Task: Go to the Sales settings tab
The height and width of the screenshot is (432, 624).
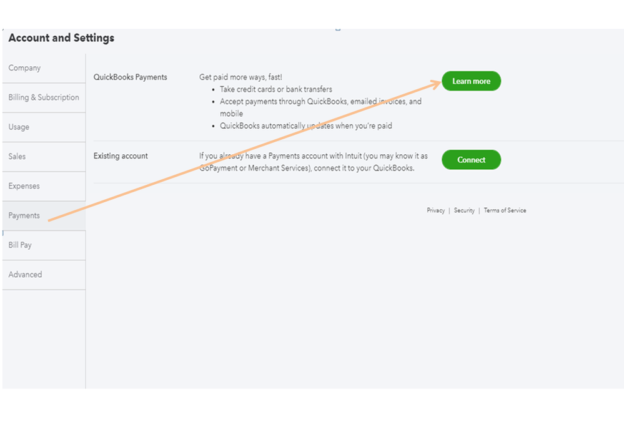Action: pos(17,156)
